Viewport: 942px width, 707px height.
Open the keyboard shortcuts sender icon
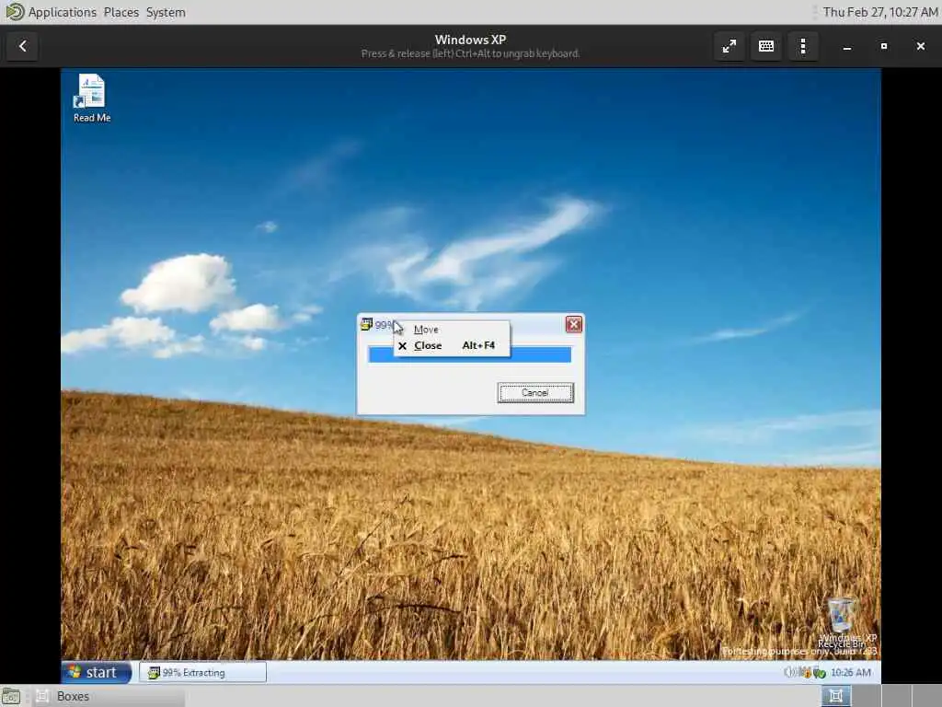click(x=766, y=46)
